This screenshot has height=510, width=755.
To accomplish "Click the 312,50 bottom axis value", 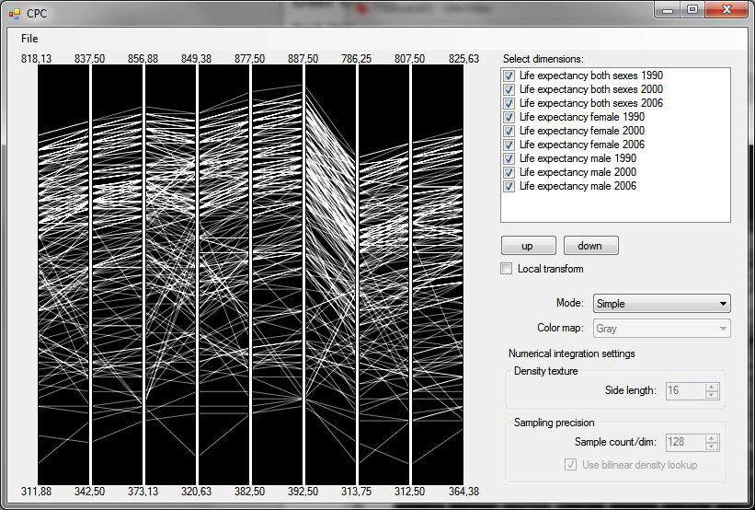I will (410, 492).
